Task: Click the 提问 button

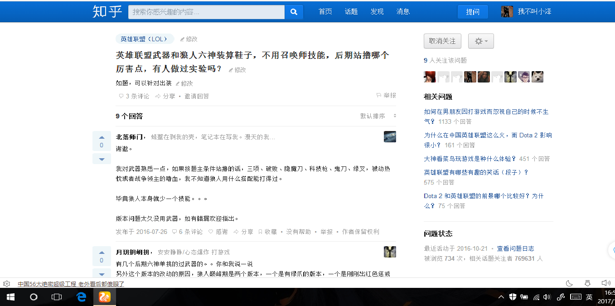Action: point(473,12)
